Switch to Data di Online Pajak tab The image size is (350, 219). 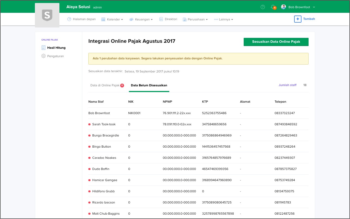pyautogui.click(x=105, y=85)
